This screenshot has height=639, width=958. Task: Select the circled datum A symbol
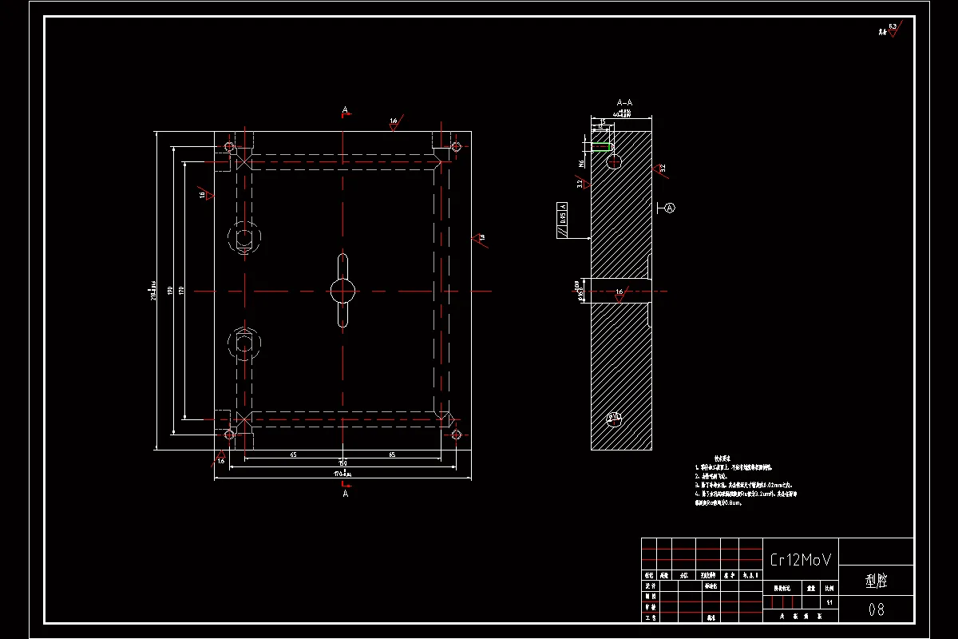671,208
